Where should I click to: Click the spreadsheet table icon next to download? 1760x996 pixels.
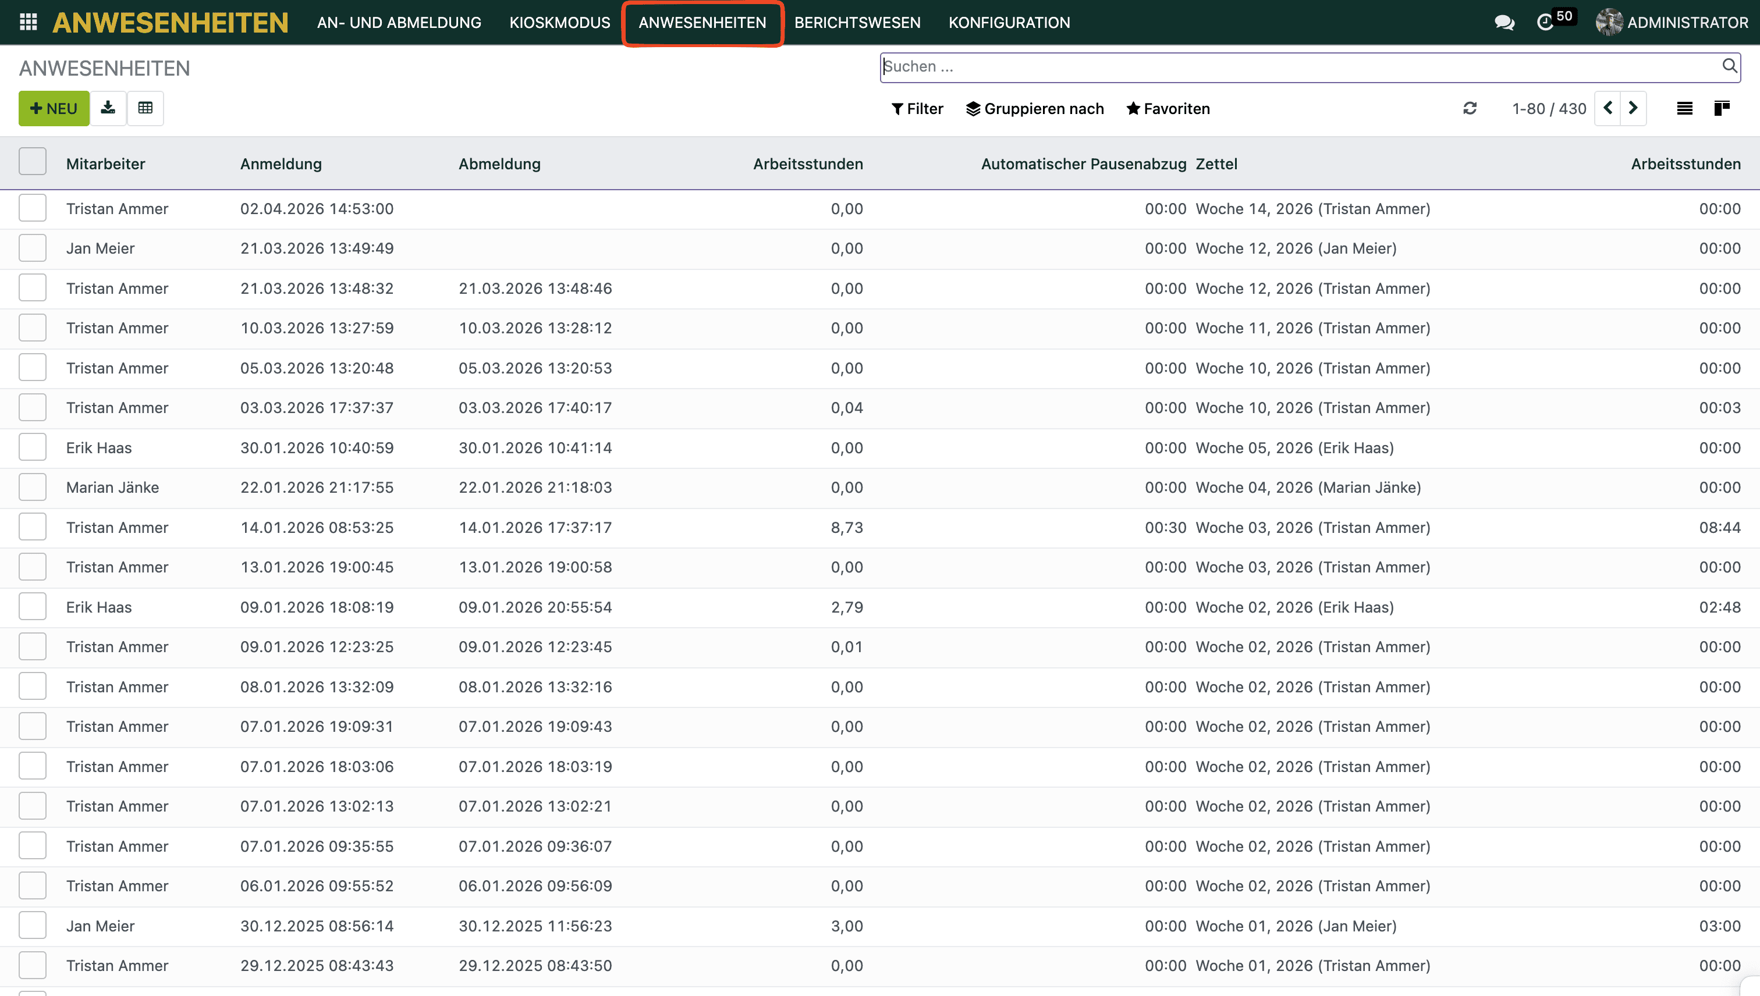click(x=145, y=108)
